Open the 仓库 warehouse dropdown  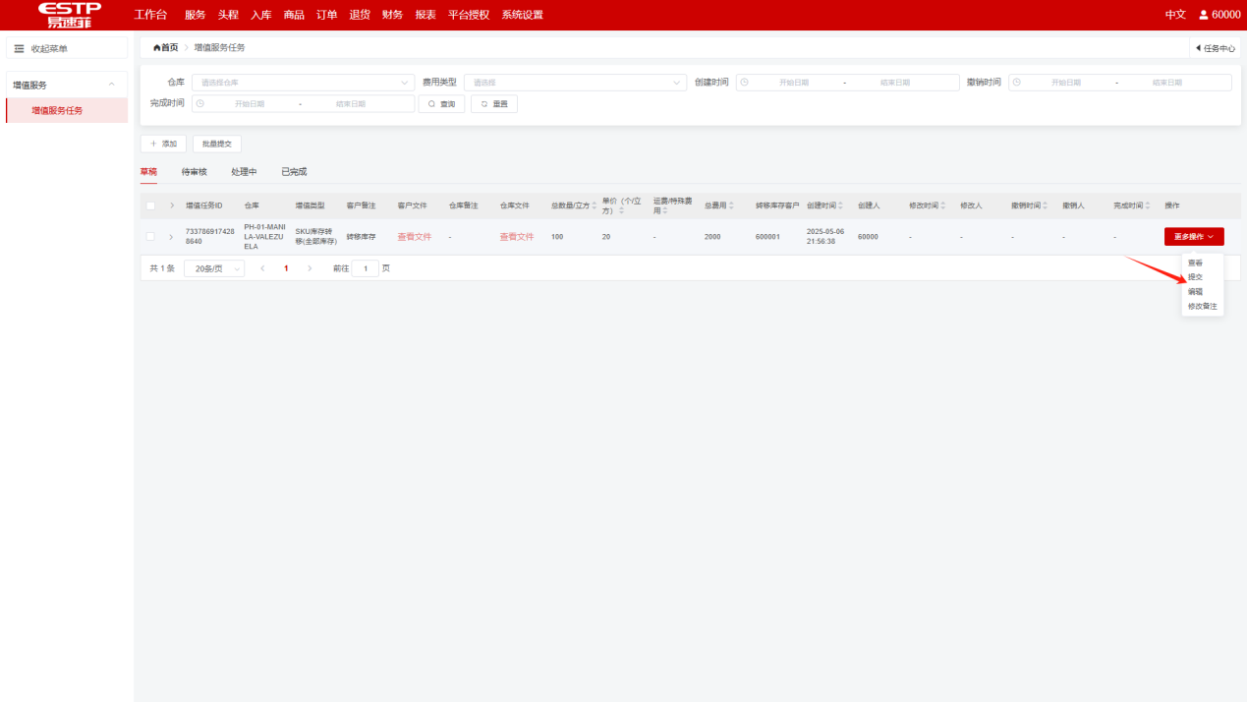[303, 83]
